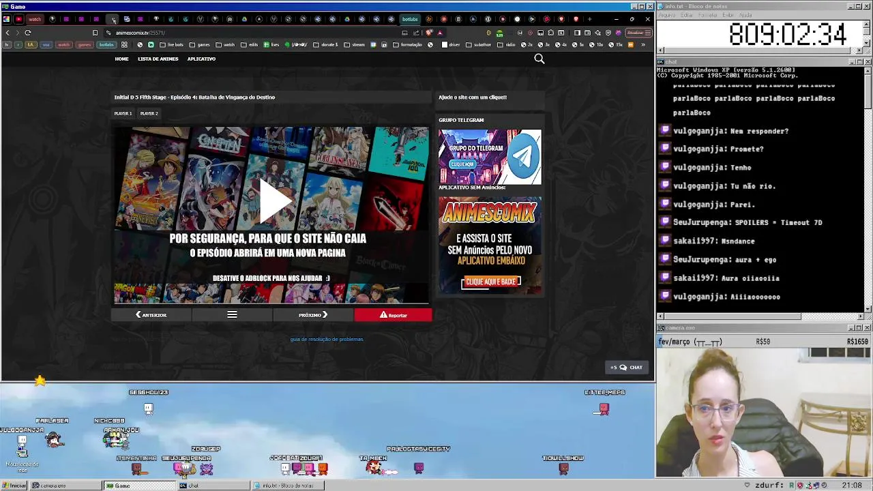Screen dimensions: 873x491
Task: Click the address bar URL animescomix.tv
Action: [140, 33]
